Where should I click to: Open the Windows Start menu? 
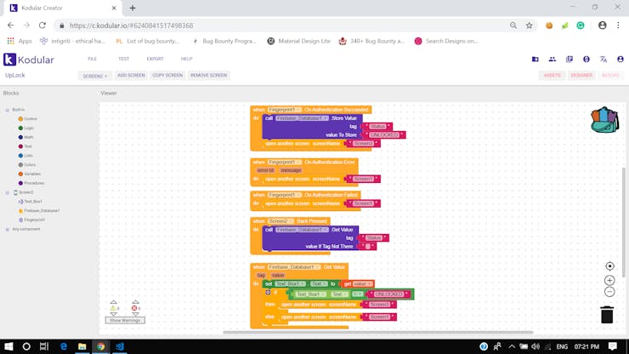[8, 346]
